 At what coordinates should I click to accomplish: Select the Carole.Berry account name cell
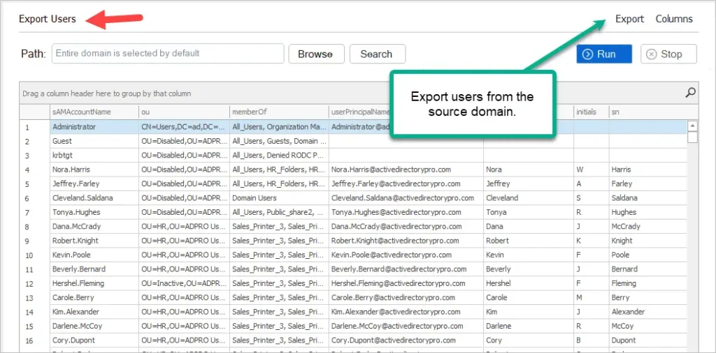tap(94, 297)
